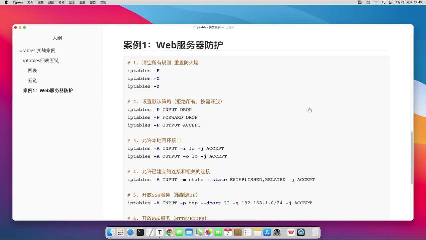Screen dimensions: 426x240
Task: Go to '案例1：Web服务器防护' in the outline
Action: (x=48, y=91)
